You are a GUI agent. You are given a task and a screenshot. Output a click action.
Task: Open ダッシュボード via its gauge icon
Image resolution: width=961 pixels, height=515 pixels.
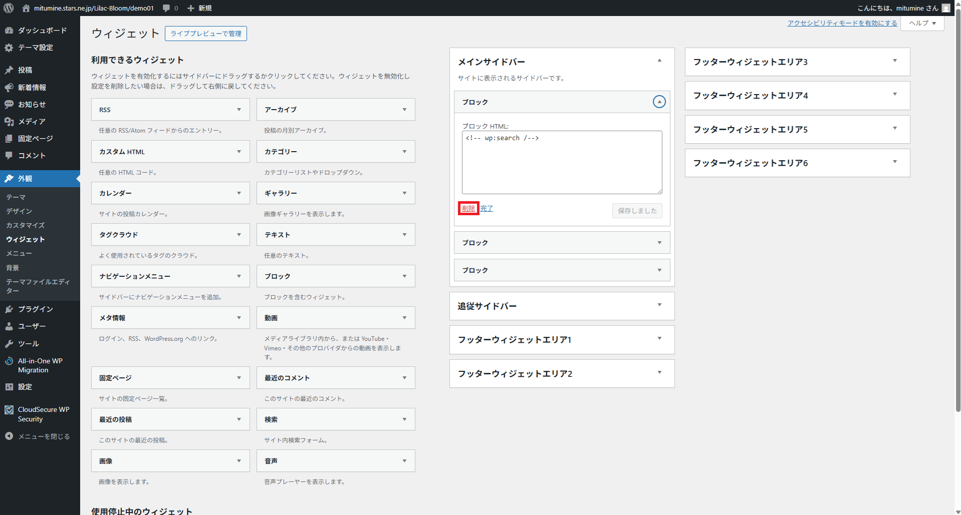click(9, 31)
